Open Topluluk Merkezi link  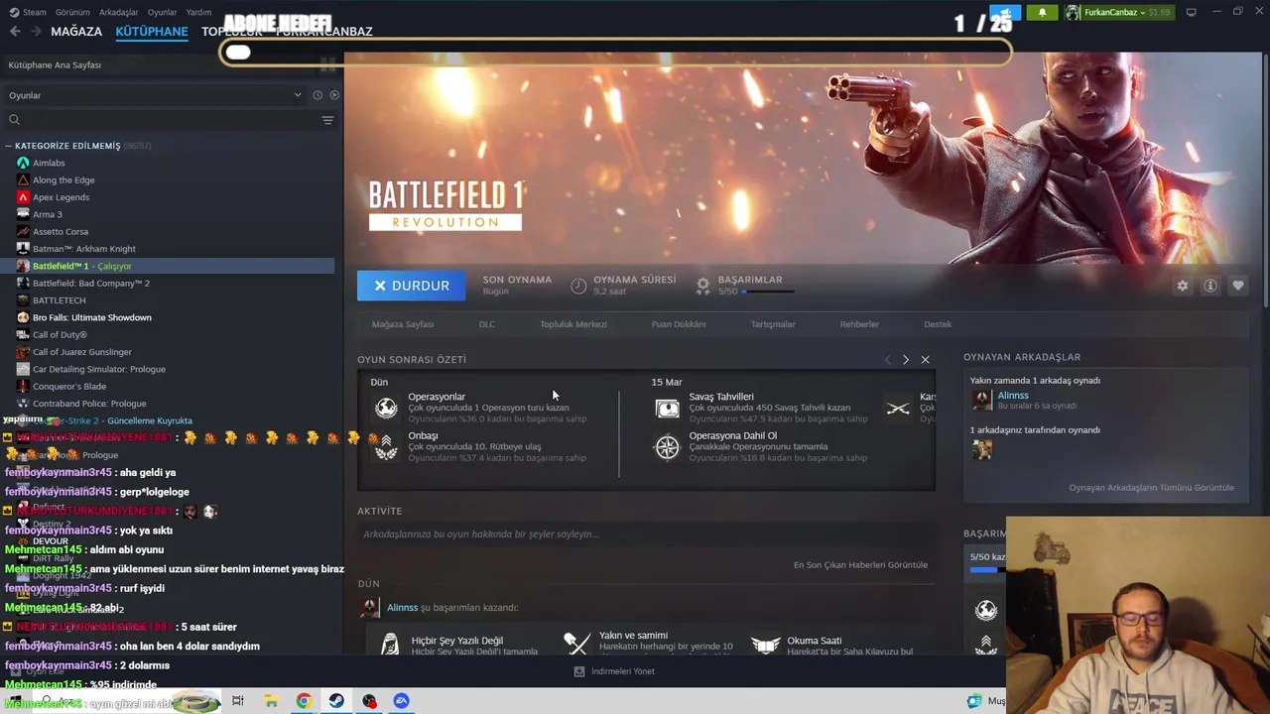[x=573, y=324]
